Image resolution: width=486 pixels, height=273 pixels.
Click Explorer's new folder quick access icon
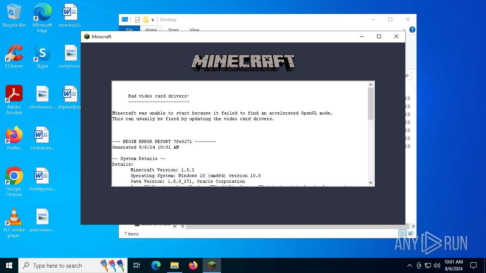pyautogui.click(x=146, y=20)
